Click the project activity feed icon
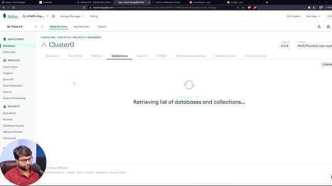332x186 pixels. pyautogui.click(x=328, y=26)
